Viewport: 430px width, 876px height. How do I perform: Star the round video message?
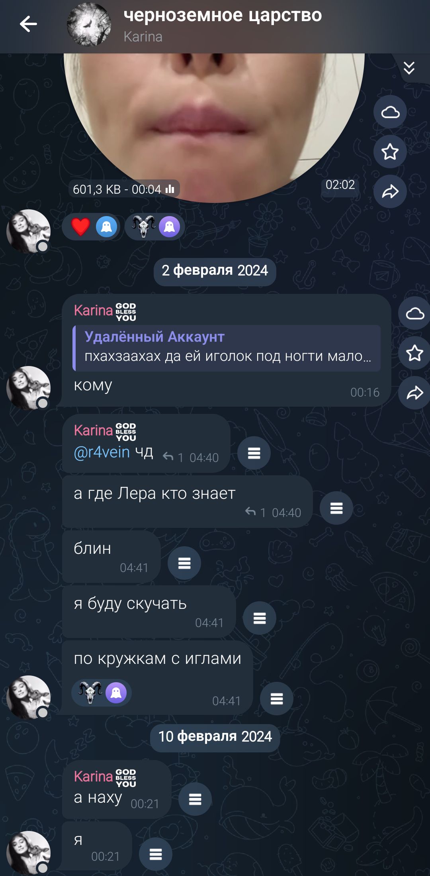pyautogui.click(x=390, y=152)
